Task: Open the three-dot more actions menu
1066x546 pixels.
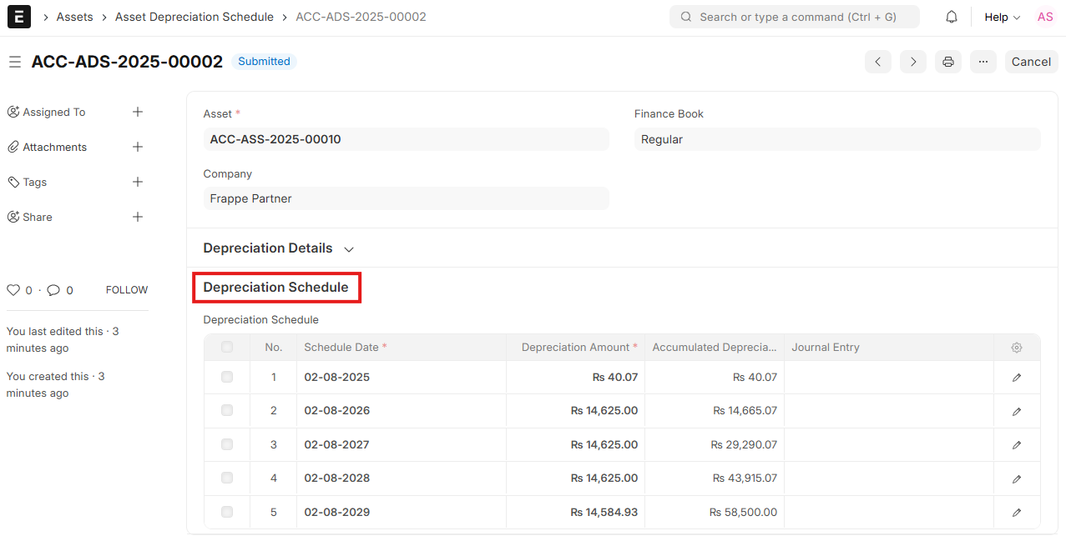Action: point(983,62)
